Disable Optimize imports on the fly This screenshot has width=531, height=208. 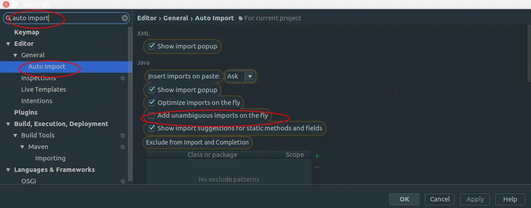click(x=152, y=103)
